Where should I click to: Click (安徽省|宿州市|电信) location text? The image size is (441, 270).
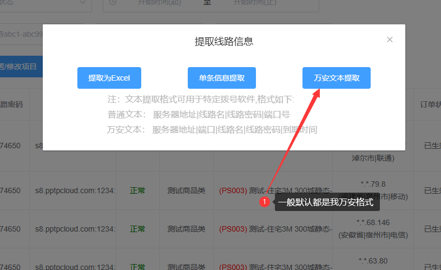point(373,235)
